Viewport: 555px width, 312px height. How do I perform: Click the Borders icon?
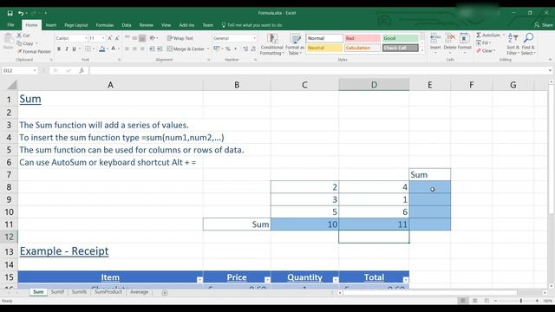coord(88,49)
